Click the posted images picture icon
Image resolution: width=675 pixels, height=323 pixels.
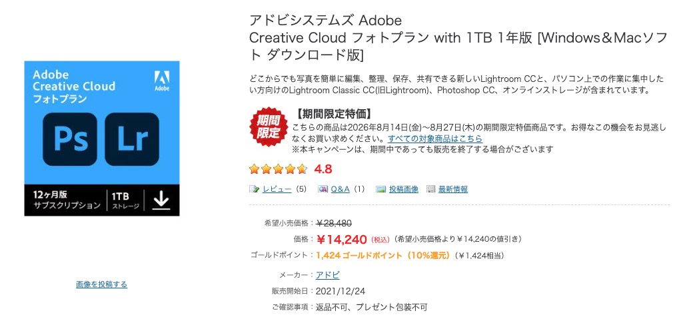point(380,189)
